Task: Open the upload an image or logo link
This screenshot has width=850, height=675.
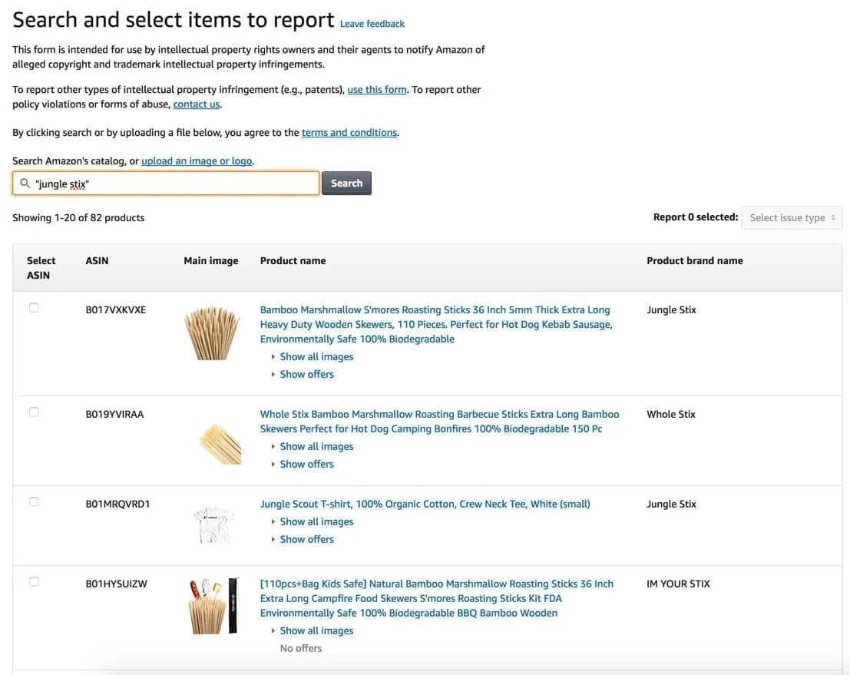Action: (198, 159)
